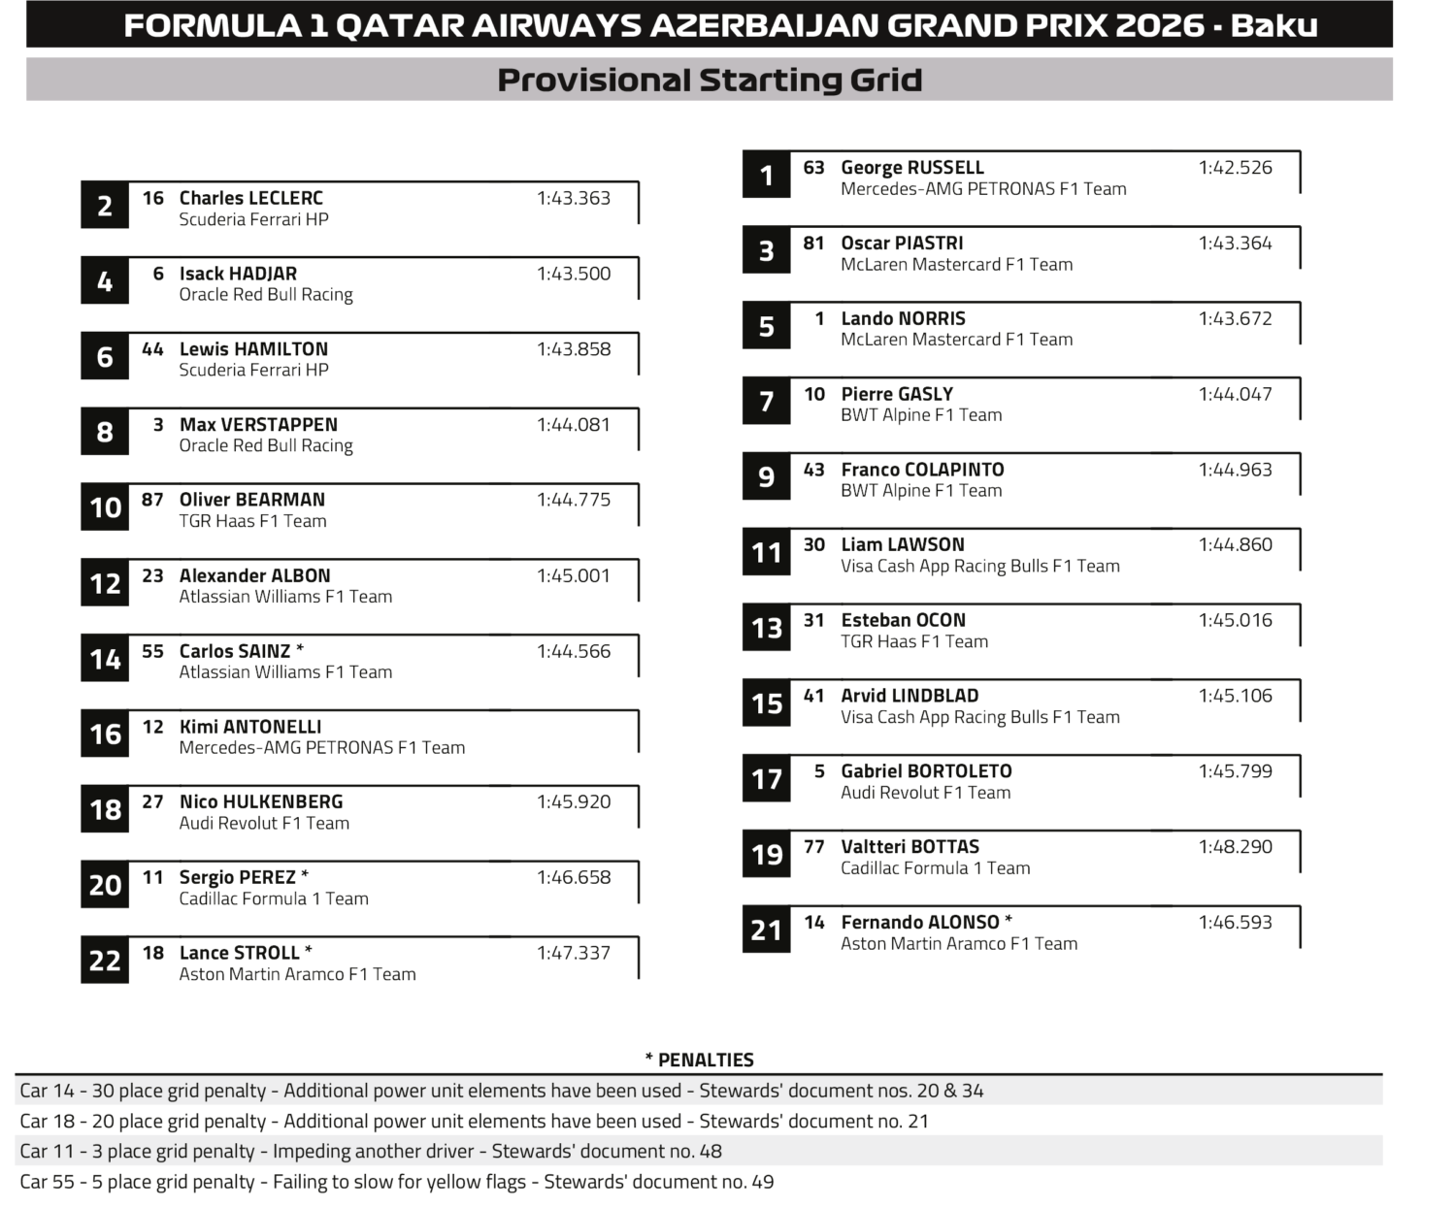Click Car 55 yellow flags penalty row

[x=699, y=1182]
